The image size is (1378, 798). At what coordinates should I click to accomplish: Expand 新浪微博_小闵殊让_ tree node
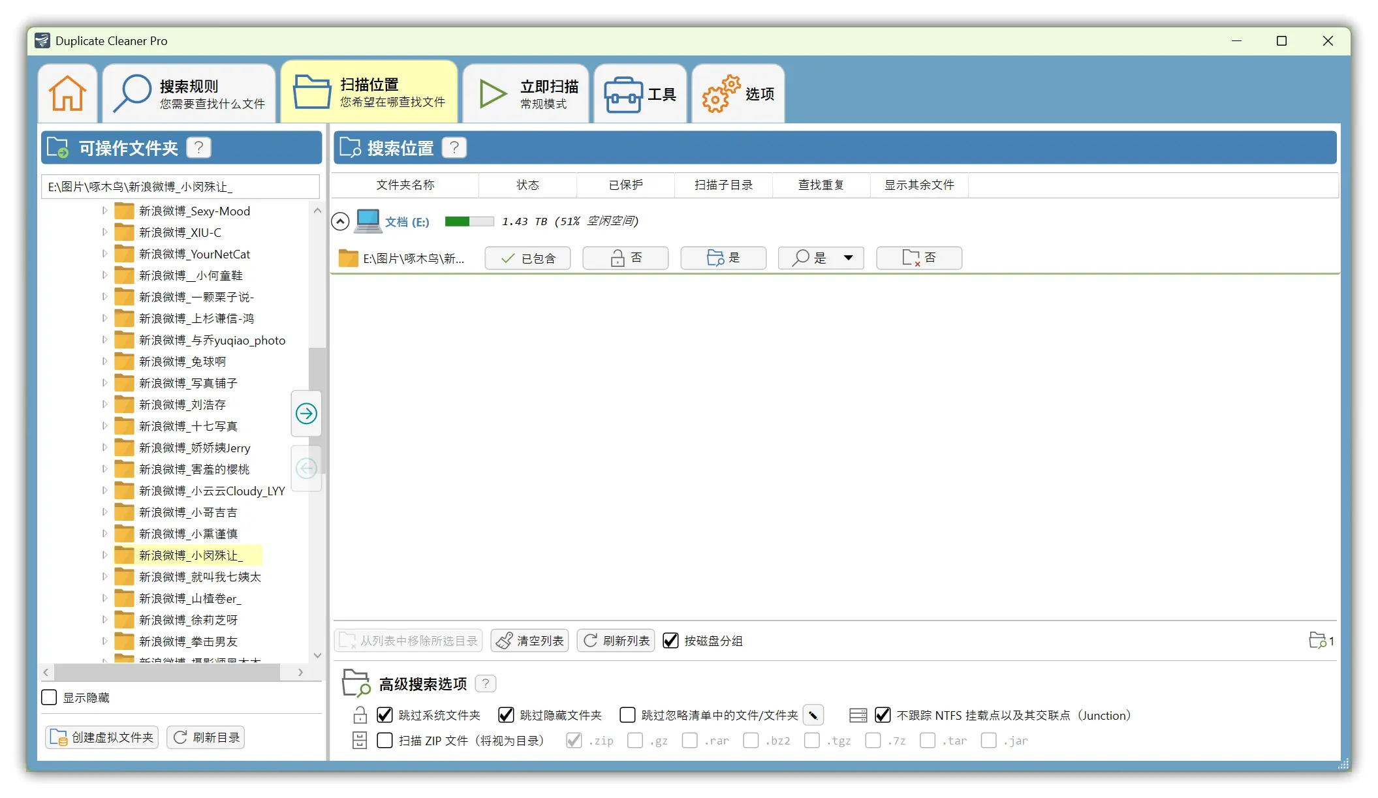pos(104,555)
